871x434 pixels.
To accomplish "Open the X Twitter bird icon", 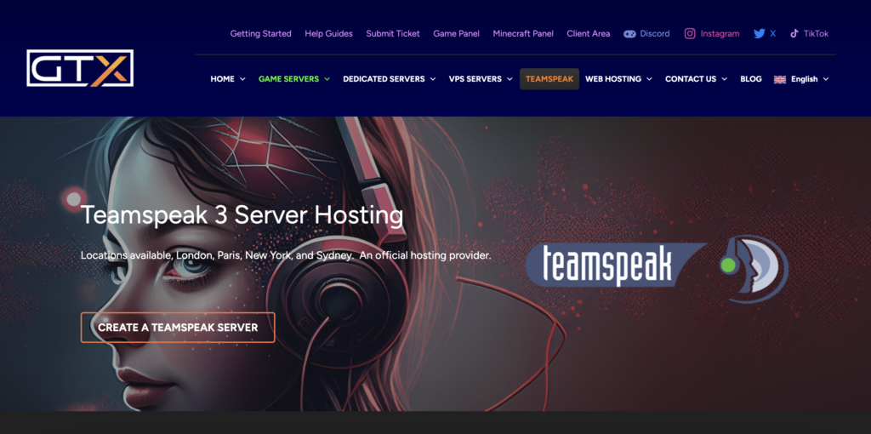I will (x=759, y=34).
